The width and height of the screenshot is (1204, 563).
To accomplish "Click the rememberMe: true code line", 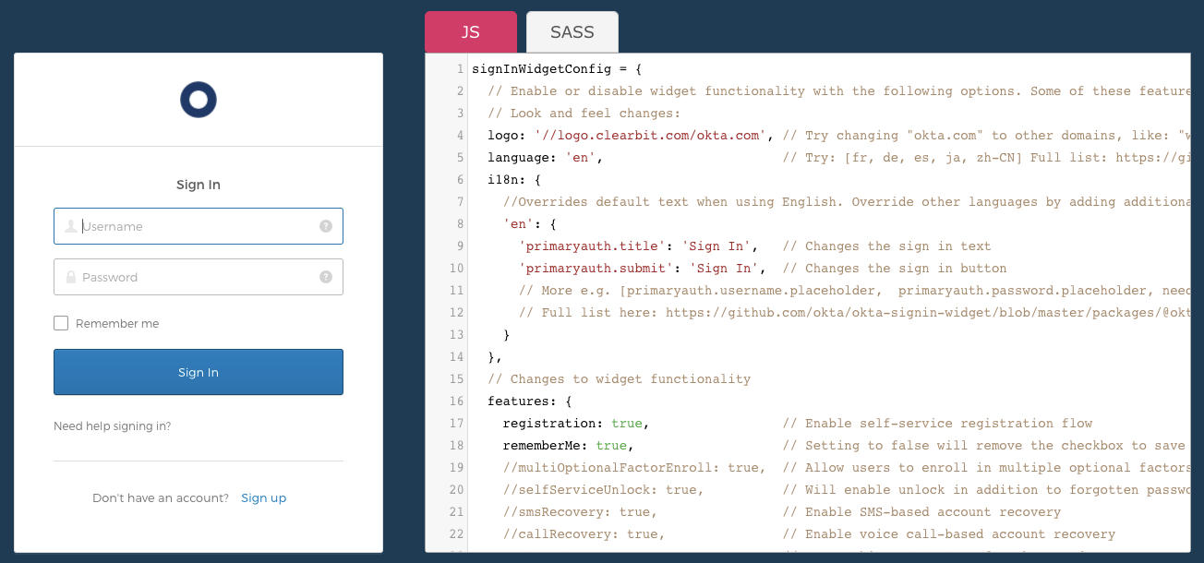I will point(567,446).
